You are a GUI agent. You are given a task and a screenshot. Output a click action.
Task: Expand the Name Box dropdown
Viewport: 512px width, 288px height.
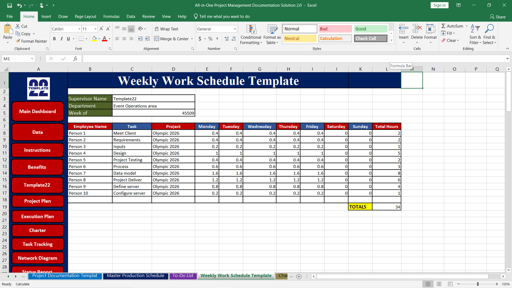pos(32,59)
